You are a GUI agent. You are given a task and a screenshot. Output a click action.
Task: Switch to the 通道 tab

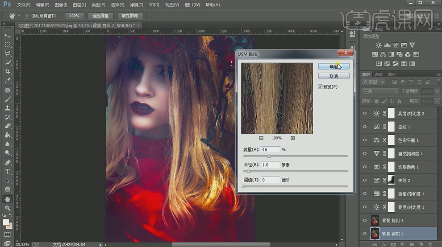379,74
